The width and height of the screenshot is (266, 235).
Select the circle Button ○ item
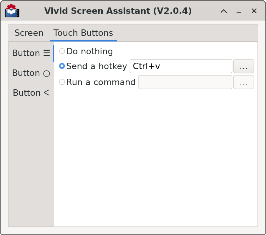pyautogui.click(x=31, y=73)
